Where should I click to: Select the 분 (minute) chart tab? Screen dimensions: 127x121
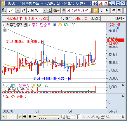pyautogui.click(x=114, y=10)
